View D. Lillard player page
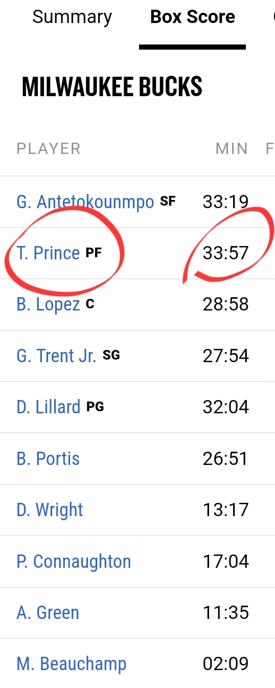This screenshot has height=688, width=275. [49, 407]
